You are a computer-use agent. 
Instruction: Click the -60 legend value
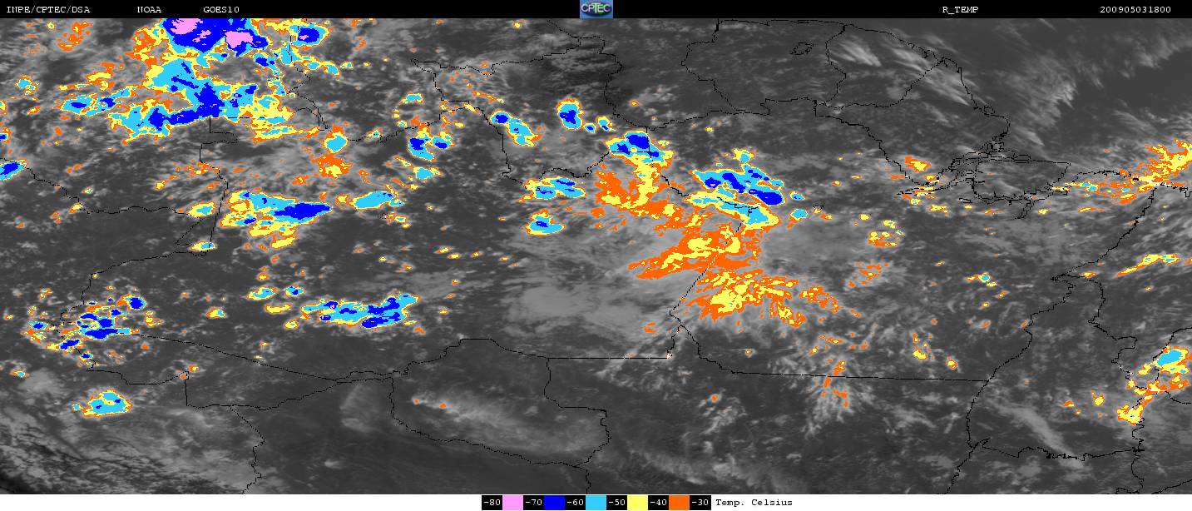click(575, 503)
